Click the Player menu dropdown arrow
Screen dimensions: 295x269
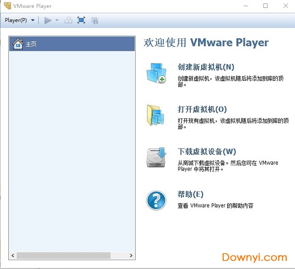pos(33,20)
